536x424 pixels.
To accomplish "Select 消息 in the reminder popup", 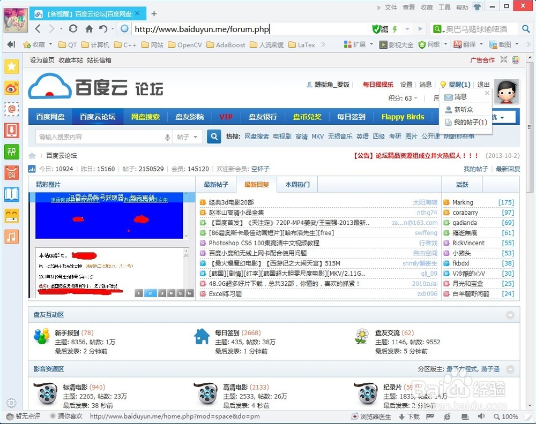I will (460, 97).
